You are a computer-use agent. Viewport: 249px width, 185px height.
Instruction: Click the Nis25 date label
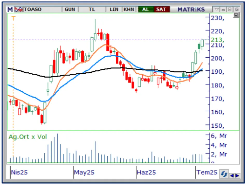(x=19, y=172)
